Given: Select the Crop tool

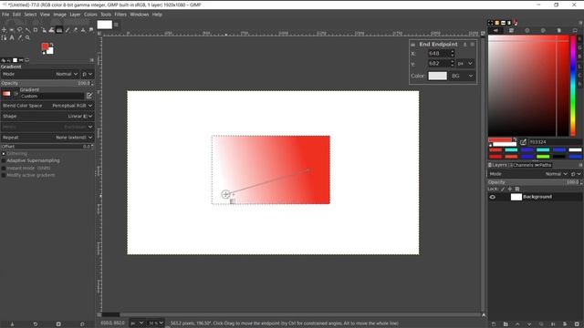Looking at the screenshot, I should click(x=36, y=30).
